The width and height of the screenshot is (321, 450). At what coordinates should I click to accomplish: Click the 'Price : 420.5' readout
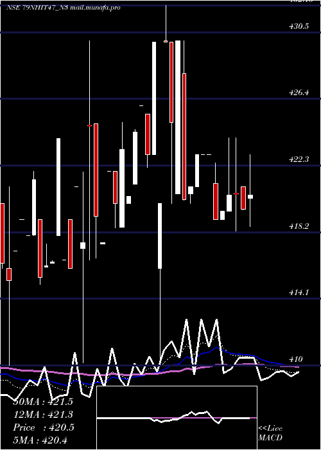(44, 428)
